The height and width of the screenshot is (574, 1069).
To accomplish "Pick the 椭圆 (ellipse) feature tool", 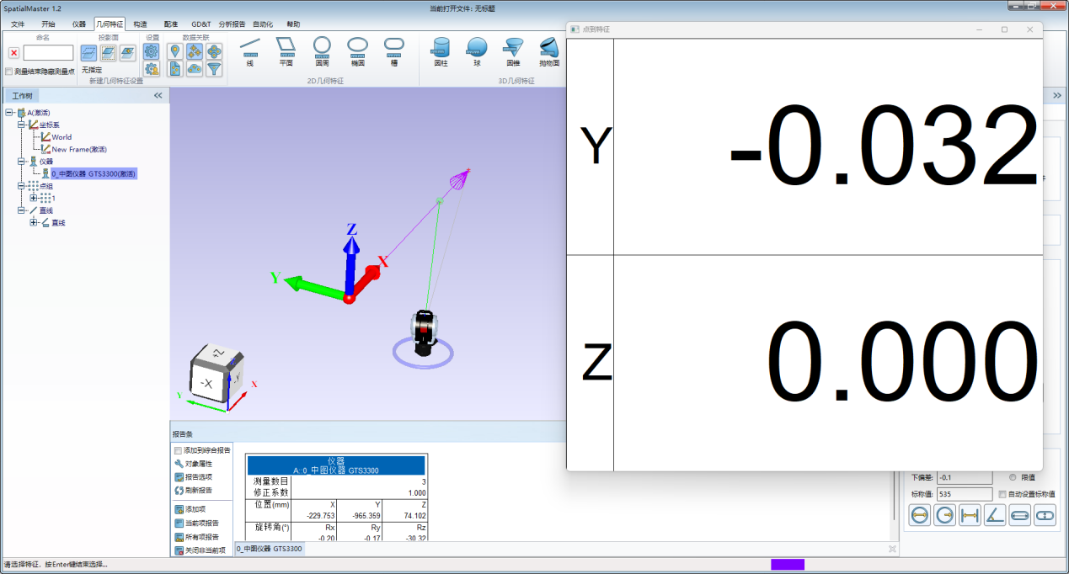I will tap(357, 50).
